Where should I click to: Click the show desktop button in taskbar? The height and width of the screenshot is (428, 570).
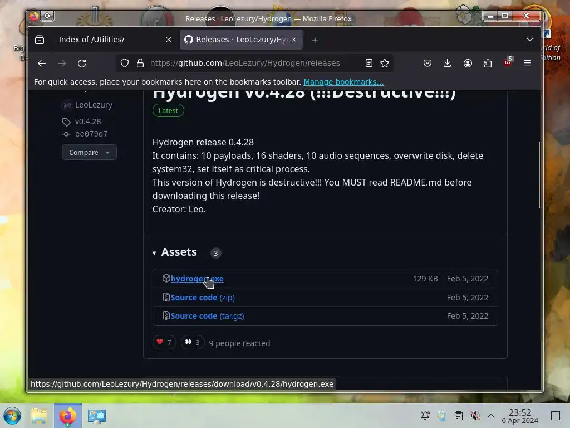[x=556, y=416]
